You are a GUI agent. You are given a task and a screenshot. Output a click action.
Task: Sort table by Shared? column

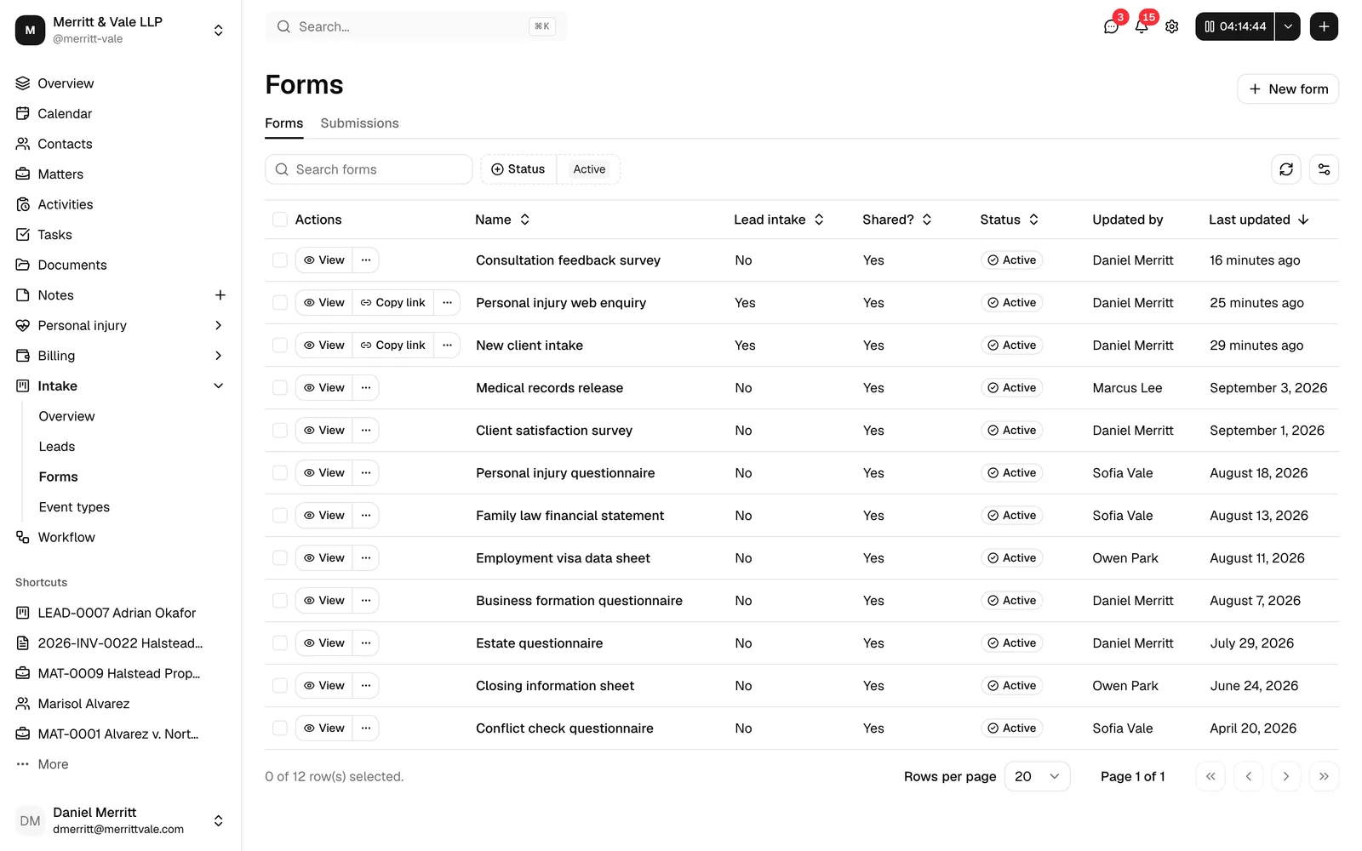tap(897, 220)
